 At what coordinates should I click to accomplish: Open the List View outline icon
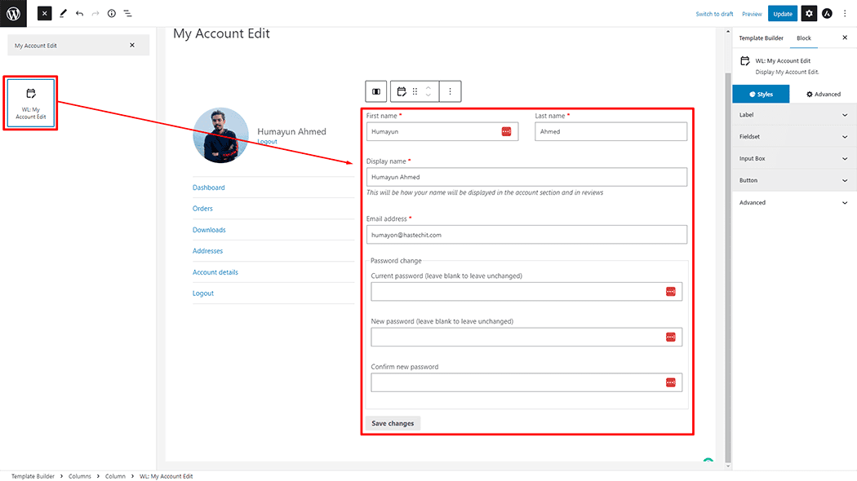click(127, 13)
